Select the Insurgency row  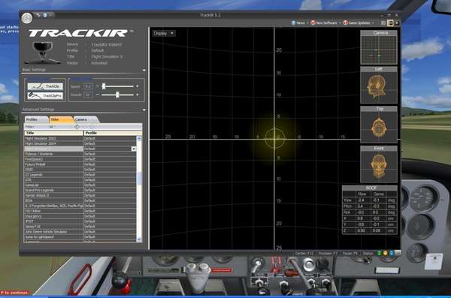point(80,216)
